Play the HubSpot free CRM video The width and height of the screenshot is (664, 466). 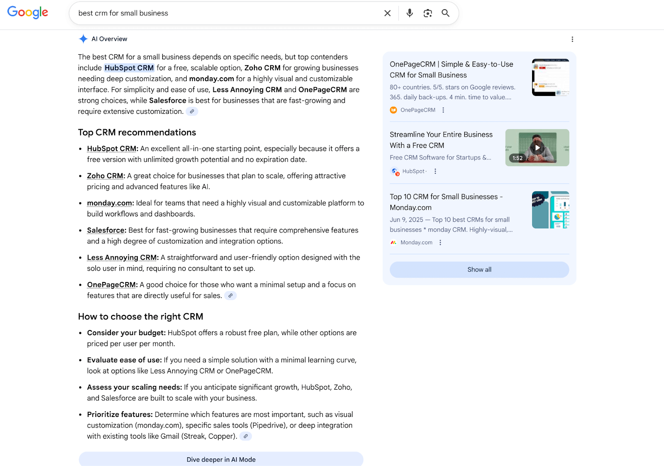[537, 147]
